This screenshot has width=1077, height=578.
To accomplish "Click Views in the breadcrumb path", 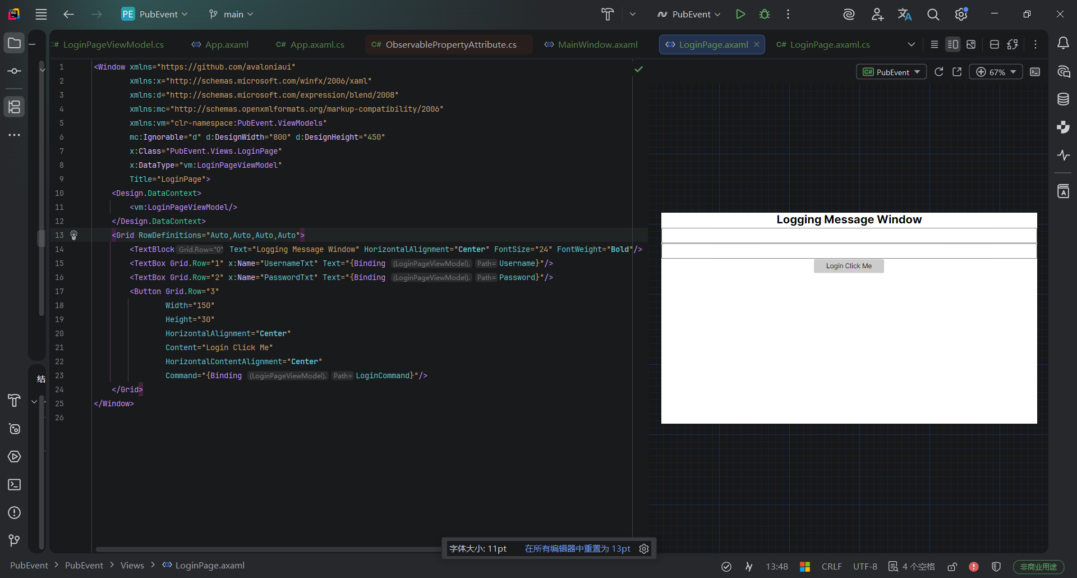I will pos(132,566).
